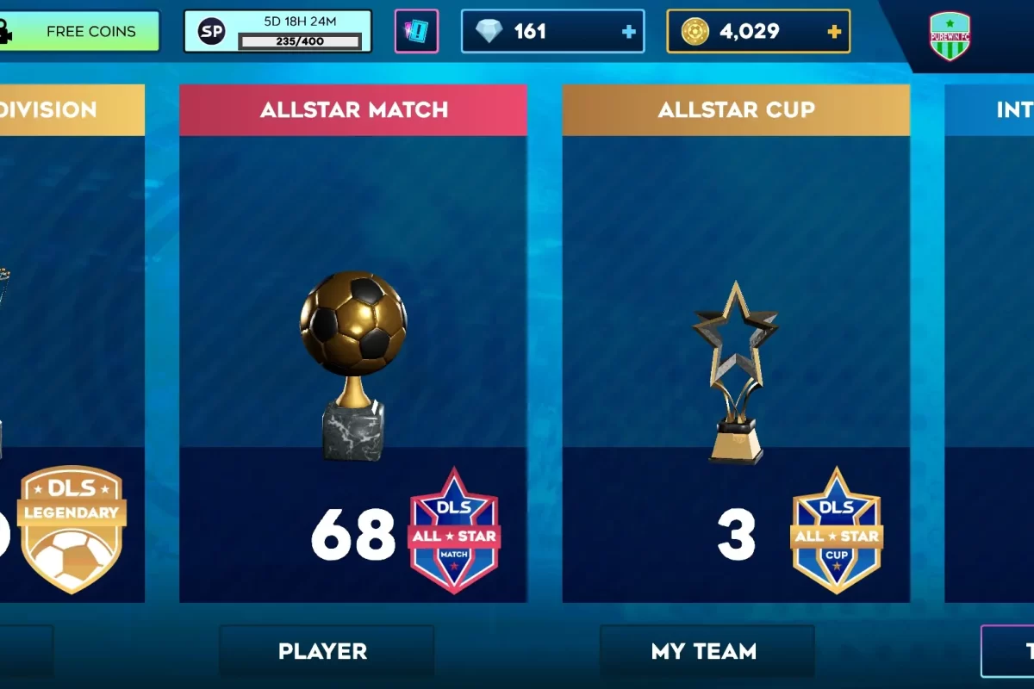This screenshot has width=1034, height=689.
Task: Select the Division panel header
Action: (72, 110)
